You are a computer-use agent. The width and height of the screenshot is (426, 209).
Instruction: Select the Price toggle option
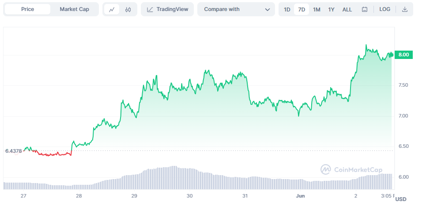pyautogui.click(x=27, y=9)
